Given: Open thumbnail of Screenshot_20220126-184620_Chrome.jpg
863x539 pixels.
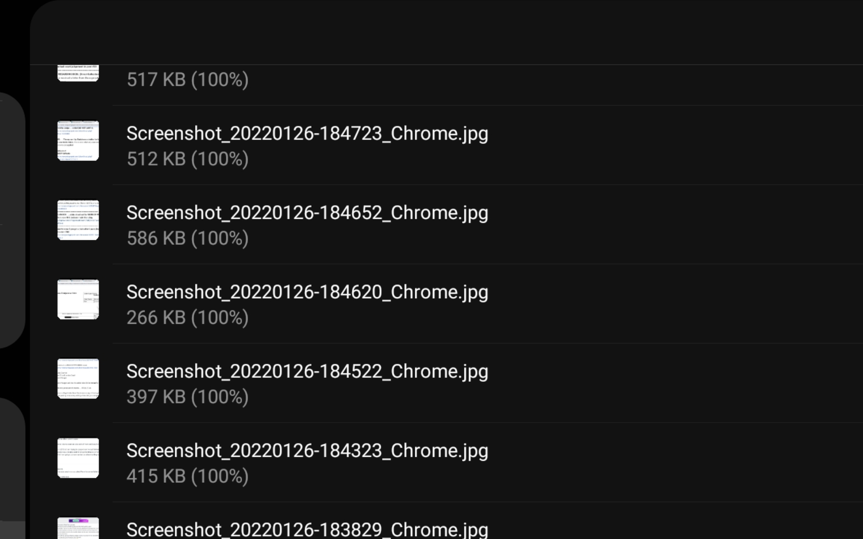Looking at the screenshot, I should (78, 299).
